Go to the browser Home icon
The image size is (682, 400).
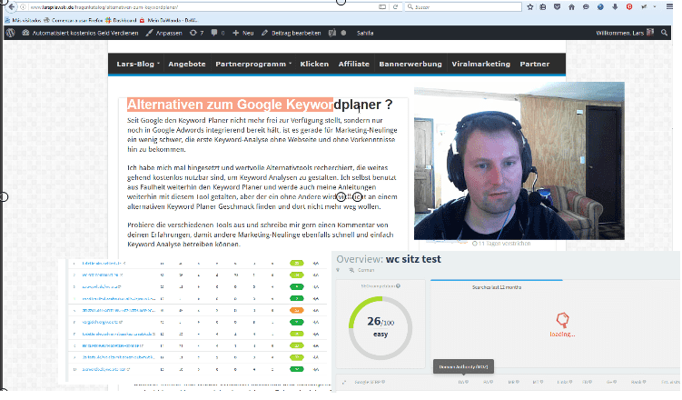point(571,7)
